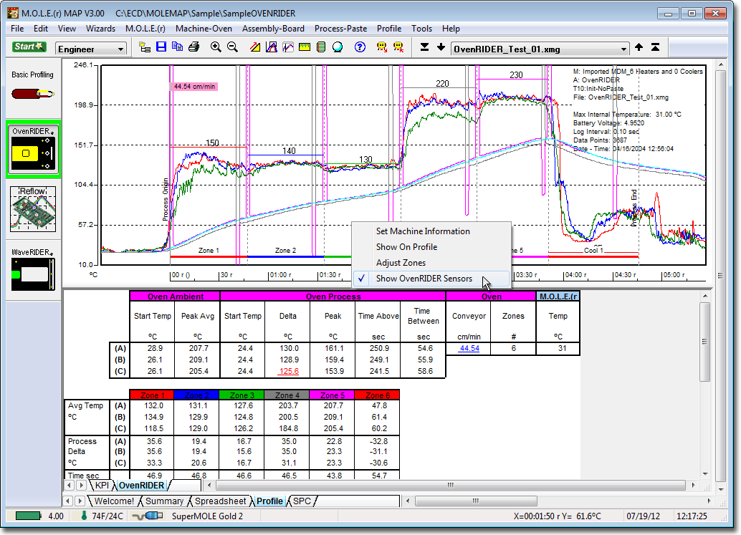Viewport: 741px width, 535px height.
Task: Click the Zone 3 green header cell
Action: tap(242, 395)
